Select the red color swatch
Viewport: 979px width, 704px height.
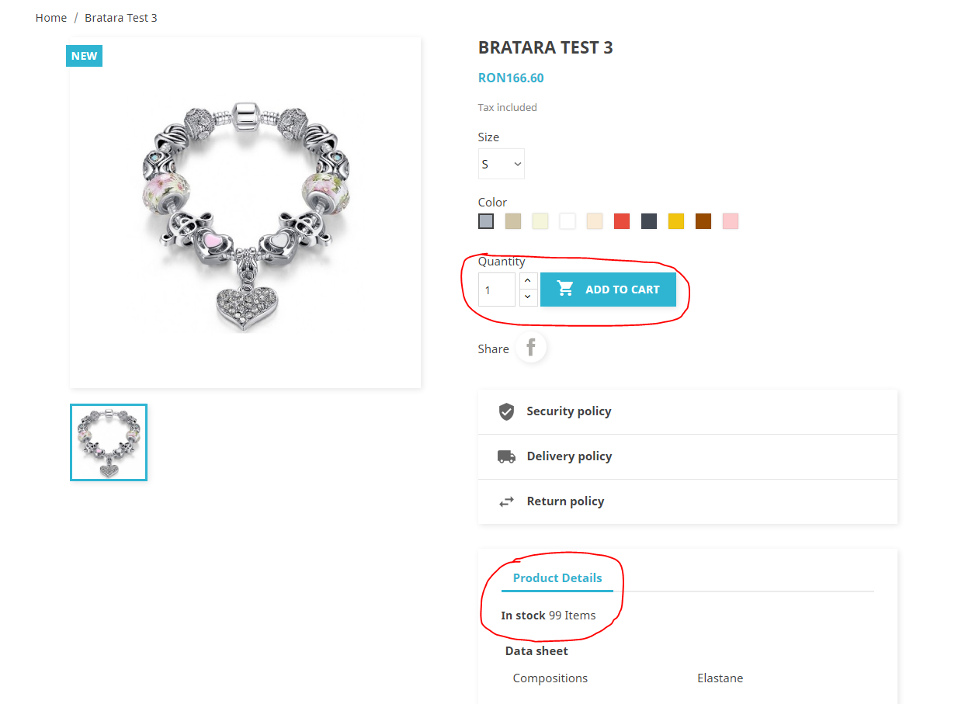pos(622,221)
